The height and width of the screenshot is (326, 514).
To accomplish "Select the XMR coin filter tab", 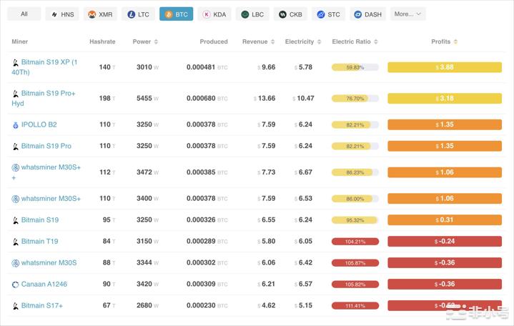I will pyautogui.click(x=100, y=14).
